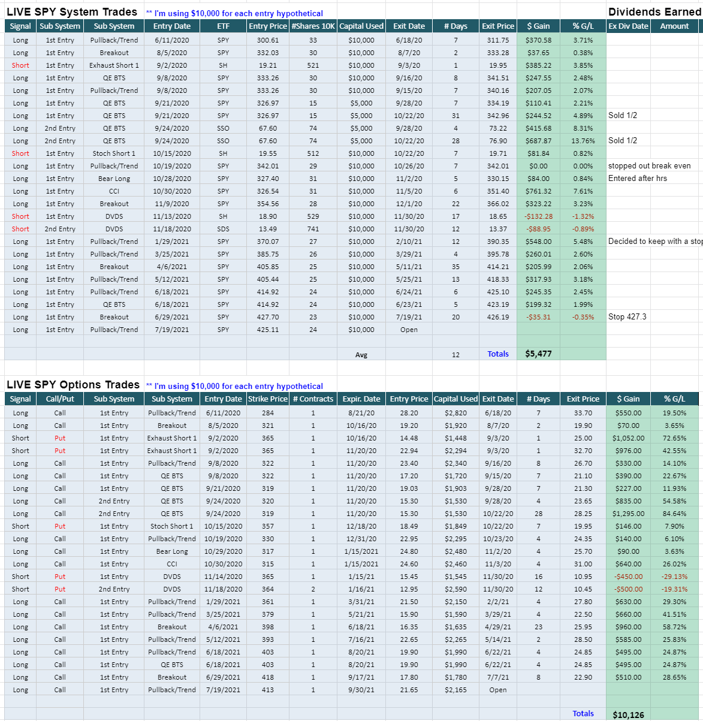The width and height of the screenshot is (703, 721).
Task: Click the 'LIVE SPY Options Trades' title
Action: pyautogui.click(x=73, y=385)
